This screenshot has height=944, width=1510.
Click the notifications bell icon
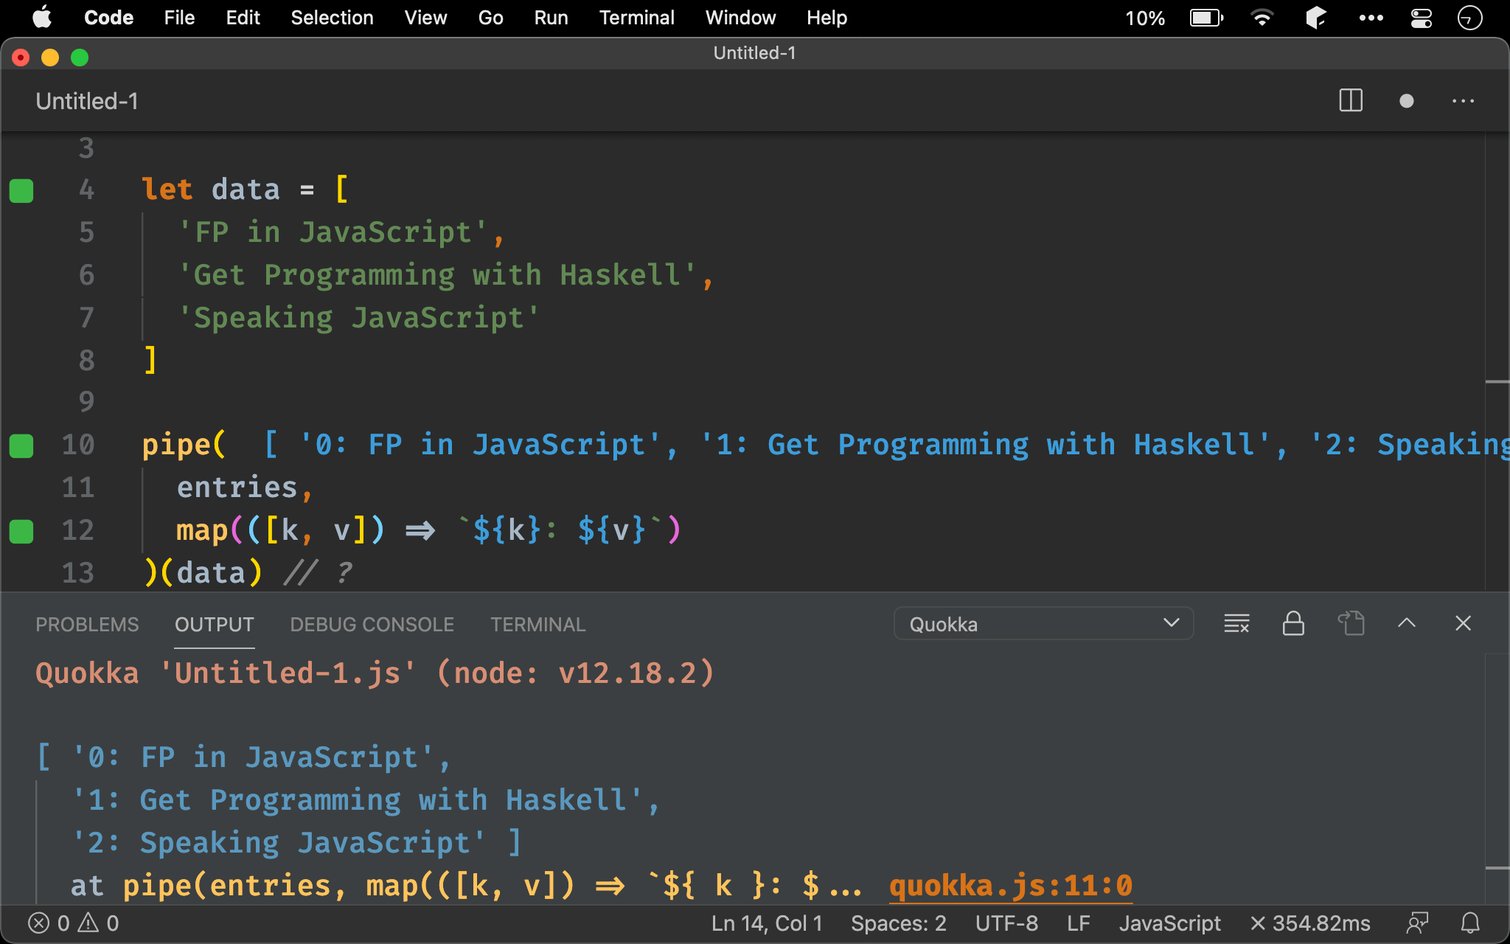coord(1469,923)
